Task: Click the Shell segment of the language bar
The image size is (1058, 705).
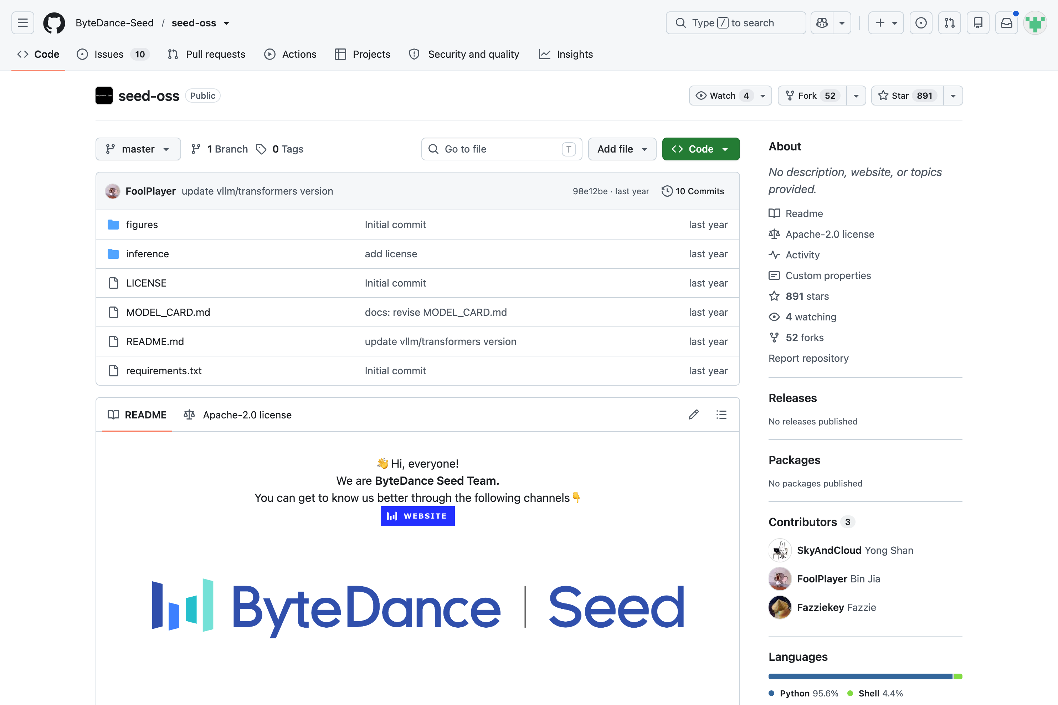Action: 958,676
